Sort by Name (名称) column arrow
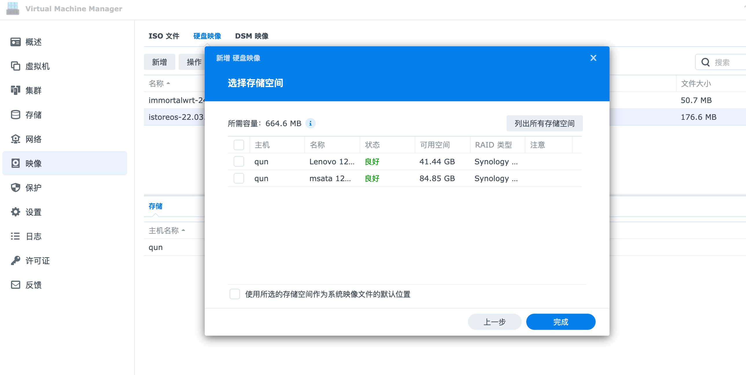Viewport: 746px width, 375px height. tap(168, 83)
